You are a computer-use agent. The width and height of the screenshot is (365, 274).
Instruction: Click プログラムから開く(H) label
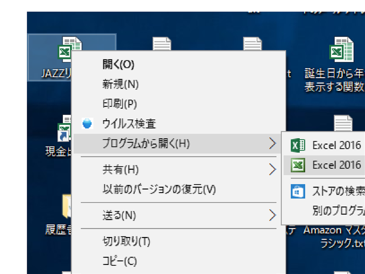pyautogui.click(x=146, y=143)
